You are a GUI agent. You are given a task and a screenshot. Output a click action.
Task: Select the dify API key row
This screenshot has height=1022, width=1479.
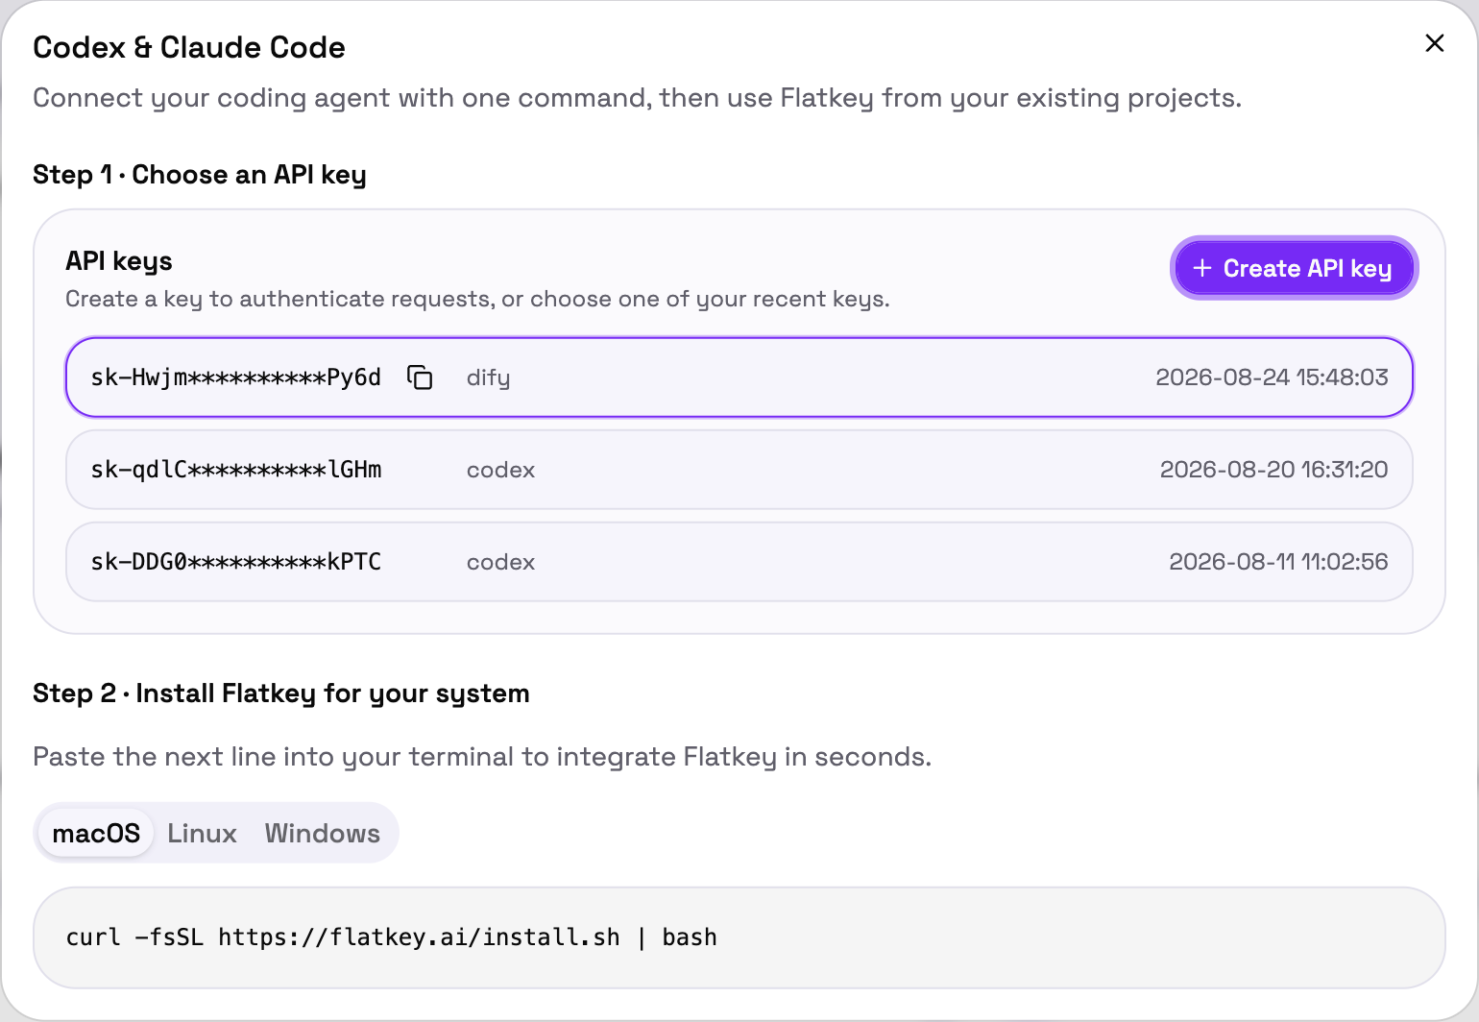point(739,377)
